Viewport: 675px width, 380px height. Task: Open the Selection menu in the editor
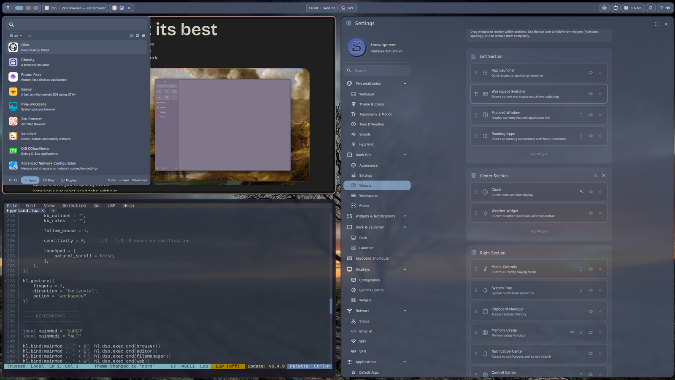[74, 206]
